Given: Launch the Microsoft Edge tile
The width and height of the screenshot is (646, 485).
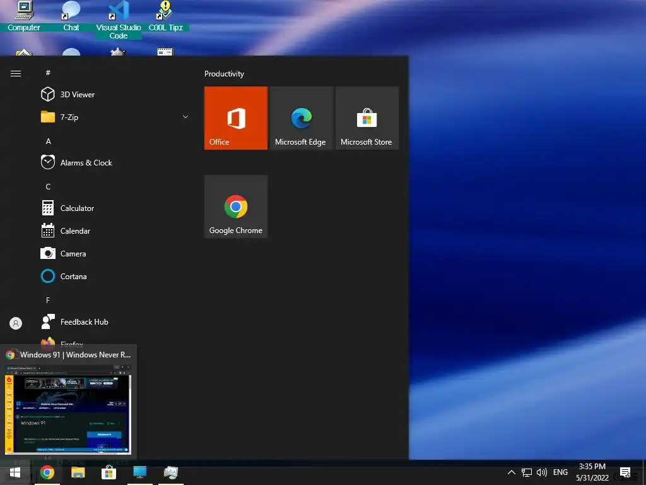Looking at the screenshot, I should tap(301, 118).
